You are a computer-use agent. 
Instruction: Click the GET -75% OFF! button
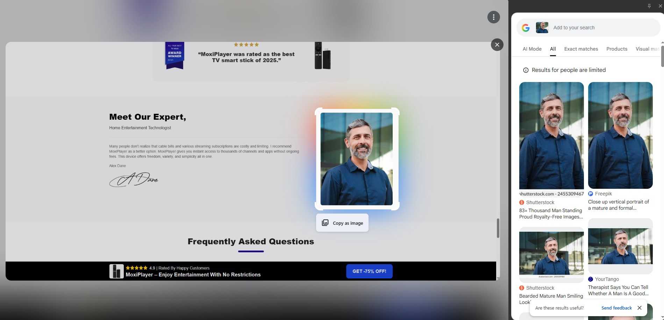coord(369,271)
